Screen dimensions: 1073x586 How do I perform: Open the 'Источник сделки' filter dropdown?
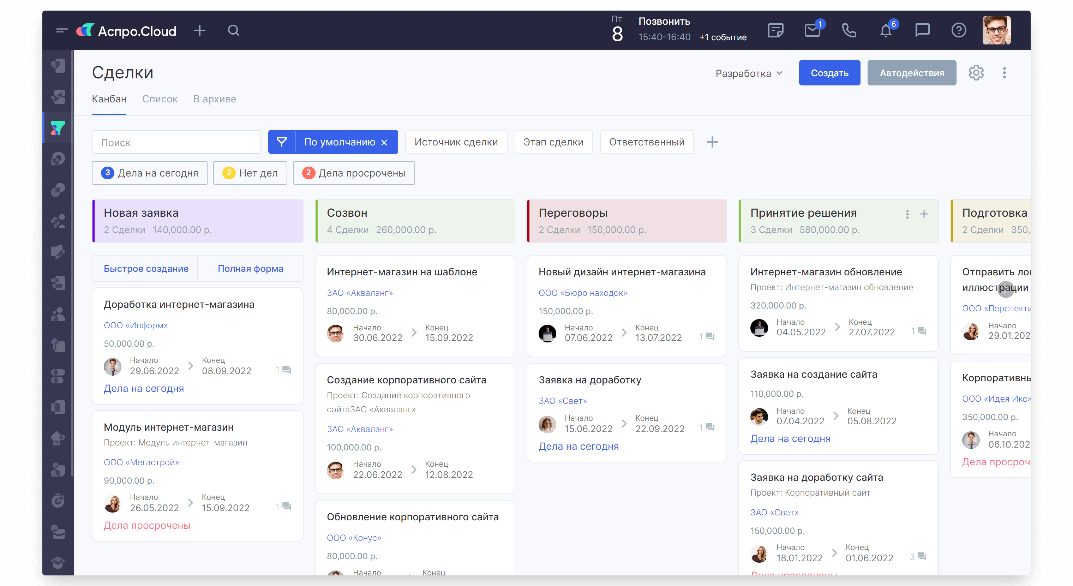click(x=456, y=142)
